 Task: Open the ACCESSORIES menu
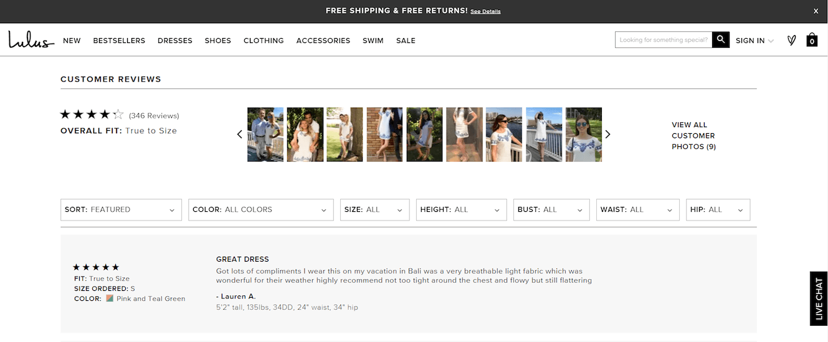323,40
